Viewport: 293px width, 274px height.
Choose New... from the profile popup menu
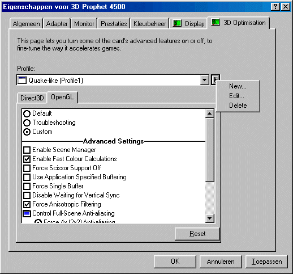click(x=238, y=86)
